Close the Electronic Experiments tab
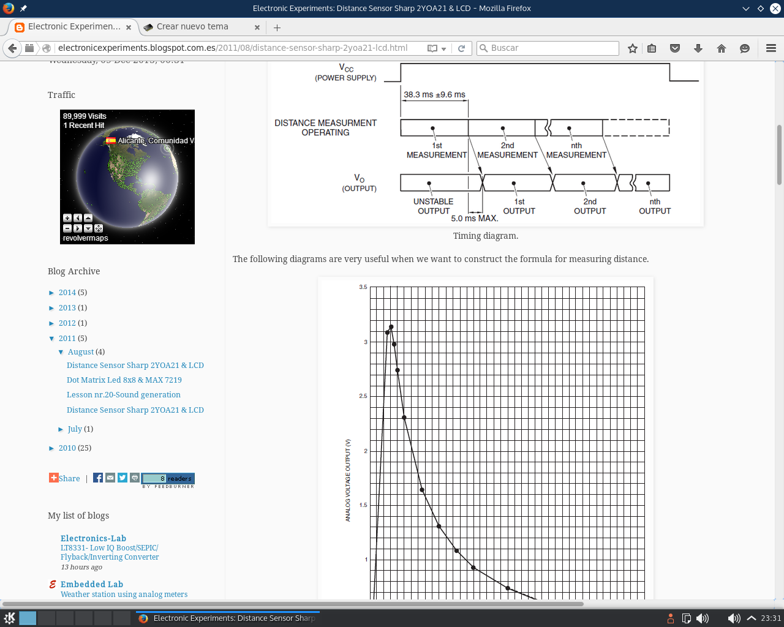 coord(129,28)
